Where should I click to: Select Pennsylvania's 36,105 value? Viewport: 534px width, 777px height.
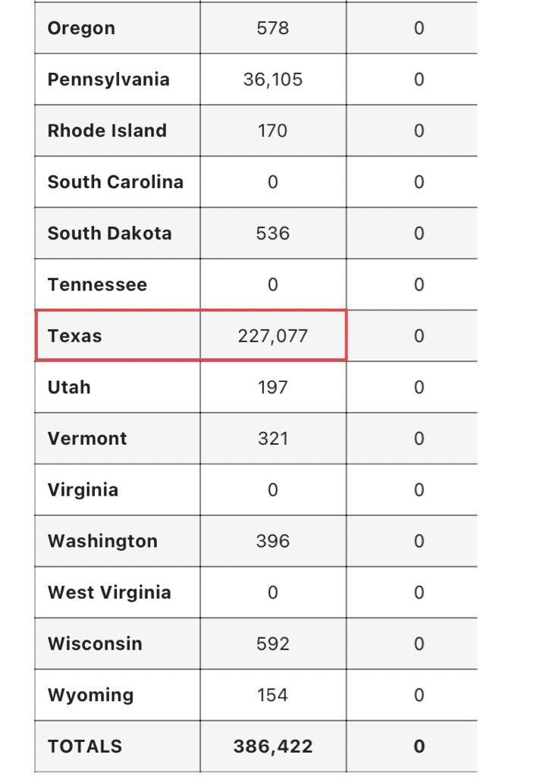pos(272,80)
